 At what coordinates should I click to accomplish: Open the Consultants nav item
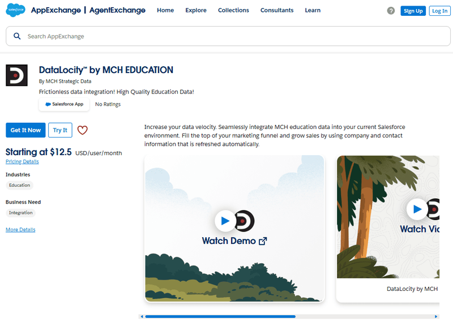coord(277,10)
